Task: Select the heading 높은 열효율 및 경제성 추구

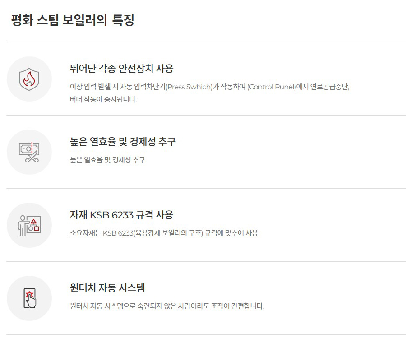Action: (123, 142)
